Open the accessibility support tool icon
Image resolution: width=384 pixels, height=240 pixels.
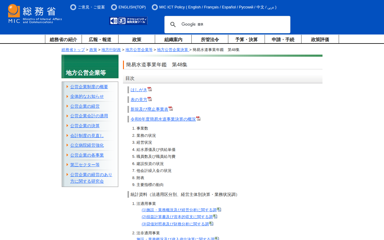click(128, 21)
